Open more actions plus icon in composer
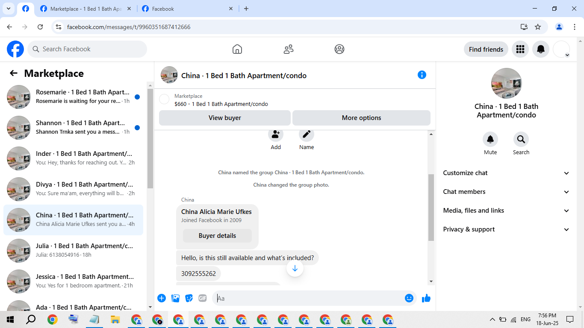Screen dimensions: 584x328 162,298
